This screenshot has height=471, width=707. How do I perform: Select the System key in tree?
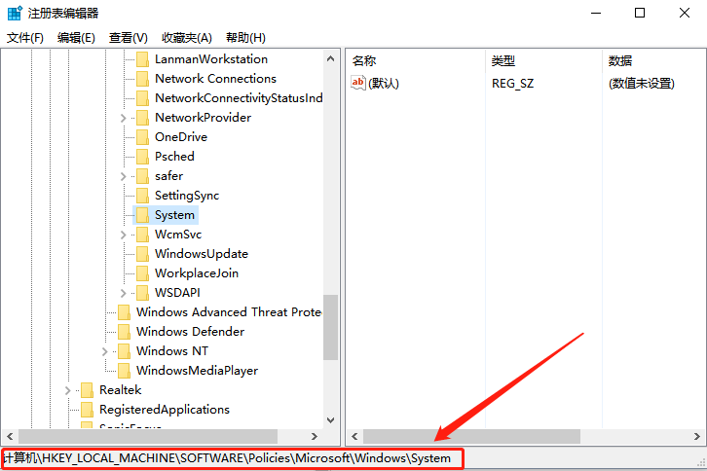(x=174, y=215)
